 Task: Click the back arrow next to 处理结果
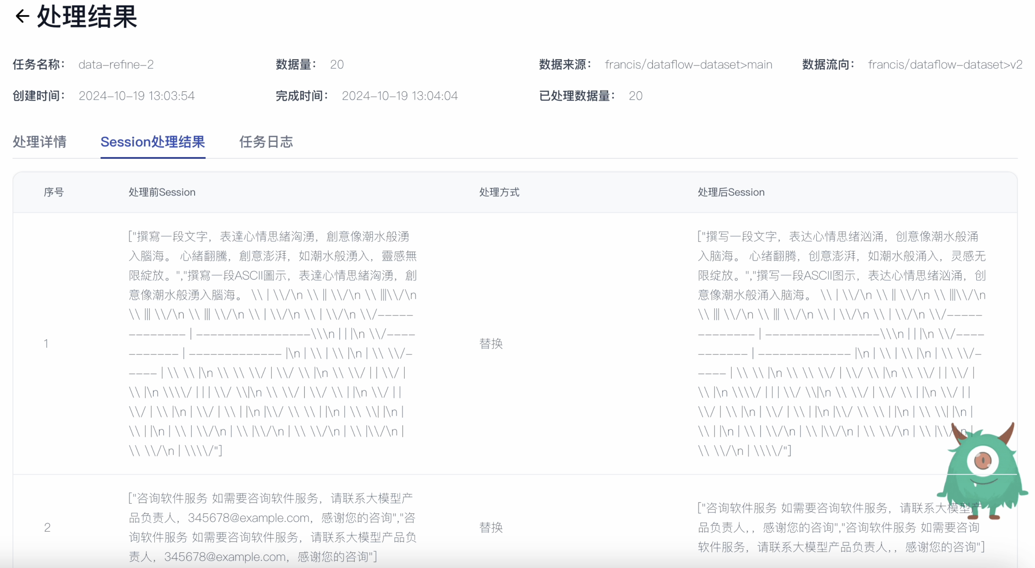(x=22, y=16)
